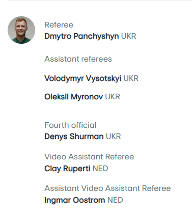Select Assistant Video Assistant Referee heading
Viewport: 192px width, 220px height.
click(107, 188)
